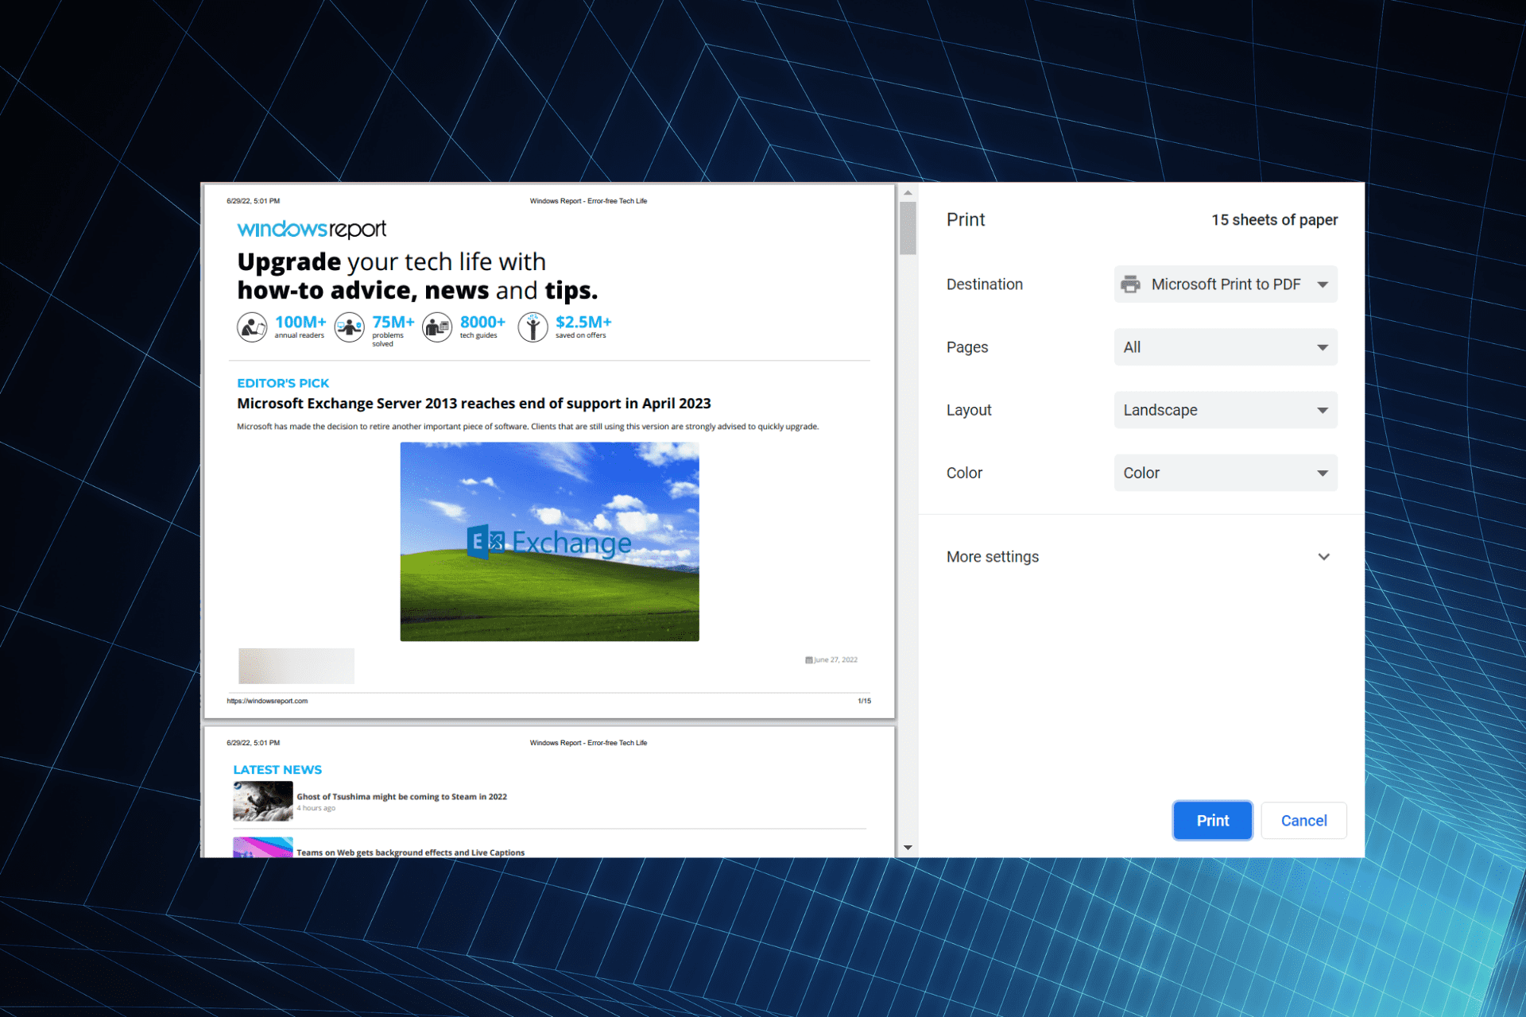The width and height of the screenshot is (1526, 1017).
Task: Click the printer icon in Destination field
Action: 1130,284
